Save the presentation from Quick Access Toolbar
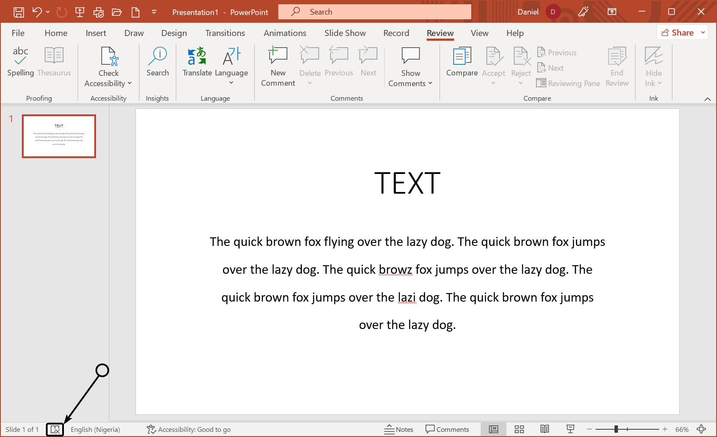 (x=19, y=12)
